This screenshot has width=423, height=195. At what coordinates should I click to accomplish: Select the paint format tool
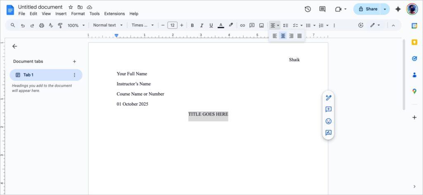click(x=60, y=25)
